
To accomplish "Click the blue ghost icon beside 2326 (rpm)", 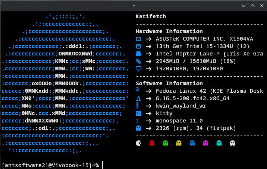I will tap(138, 128).
